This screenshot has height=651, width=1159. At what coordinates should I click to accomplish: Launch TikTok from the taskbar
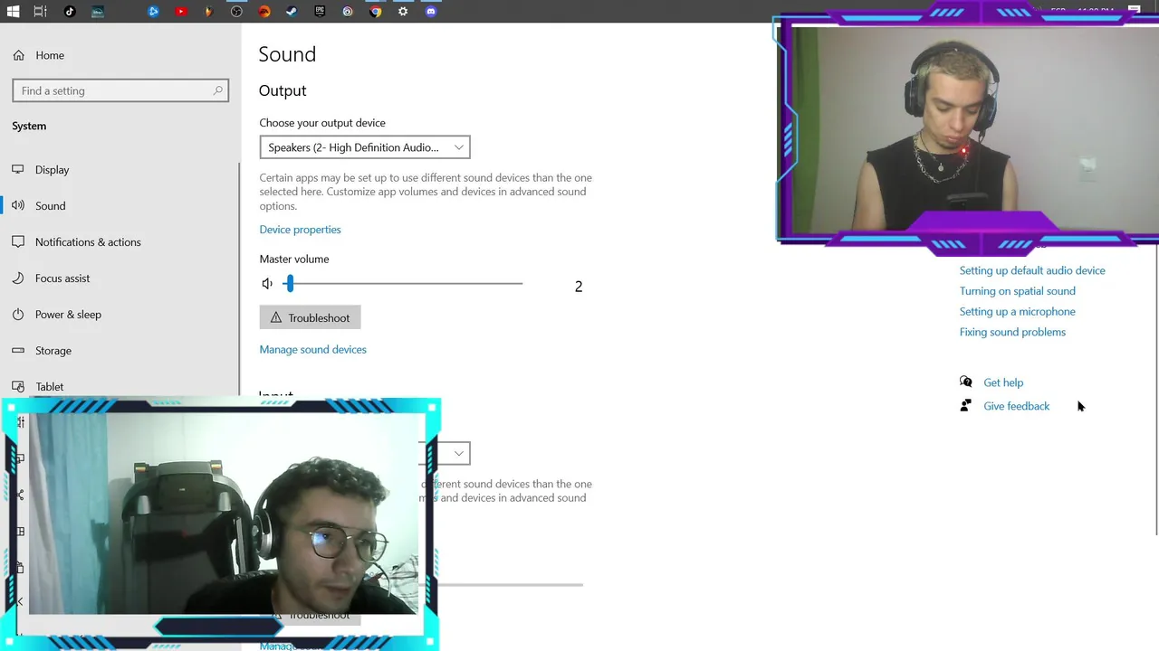[x=70, y=11]
